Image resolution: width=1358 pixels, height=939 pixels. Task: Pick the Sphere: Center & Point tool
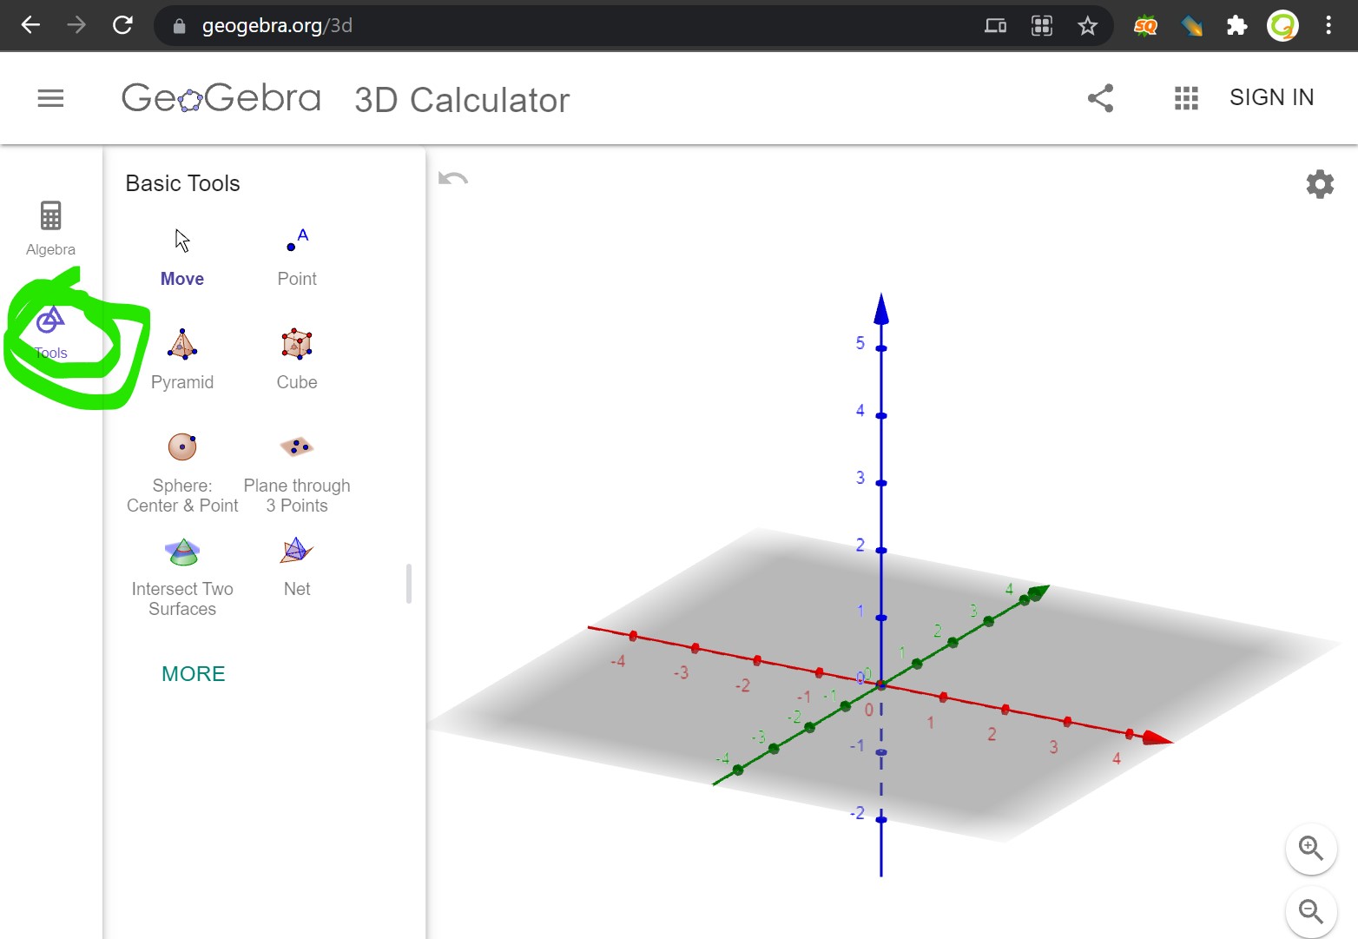click(x=182, y=473)
